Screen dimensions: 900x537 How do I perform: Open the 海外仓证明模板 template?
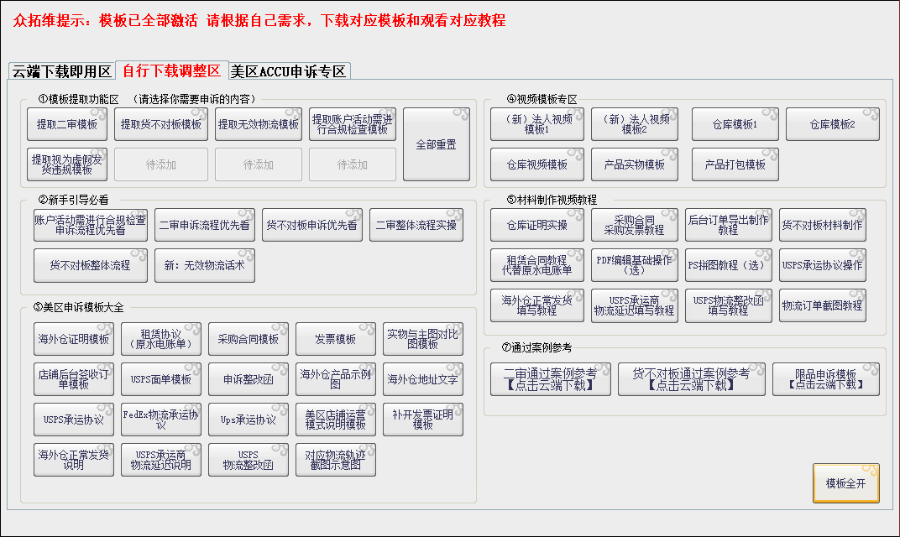click(74, 339)
